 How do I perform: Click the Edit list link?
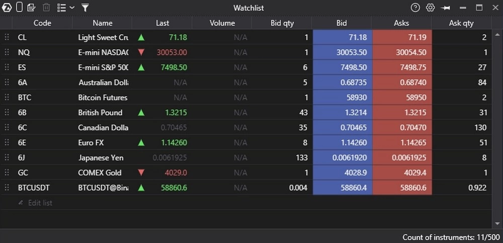click(x=40, y=203)
